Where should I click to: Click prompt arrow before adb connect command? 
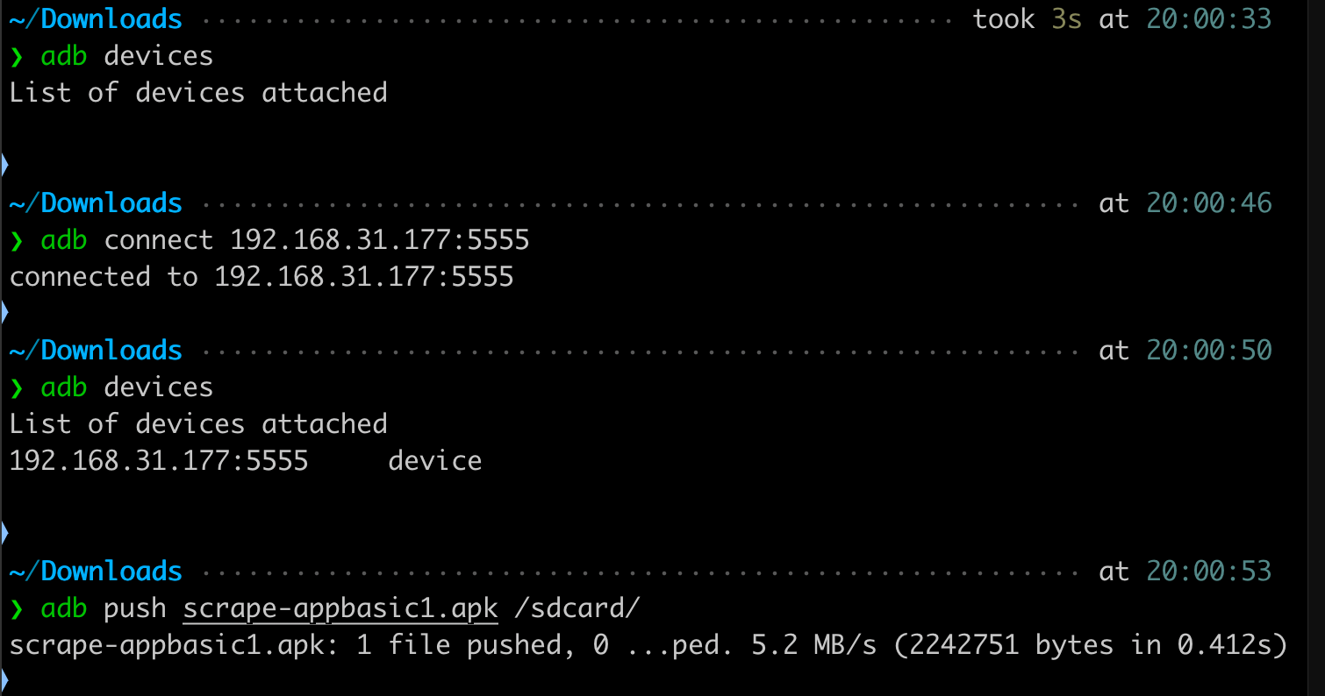[17, 241]
